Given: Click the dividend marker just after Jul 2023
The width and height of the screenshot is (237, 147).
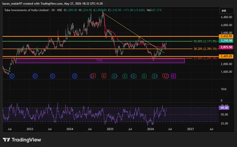Looking at the screenshot, I should (x=52, y=76).
